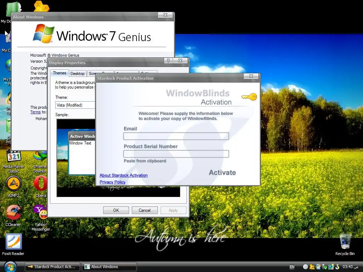Switch to About Windows taskbar button
This screenshot has height=272, width=363.
pyautogui.click(x=109, y=267)
